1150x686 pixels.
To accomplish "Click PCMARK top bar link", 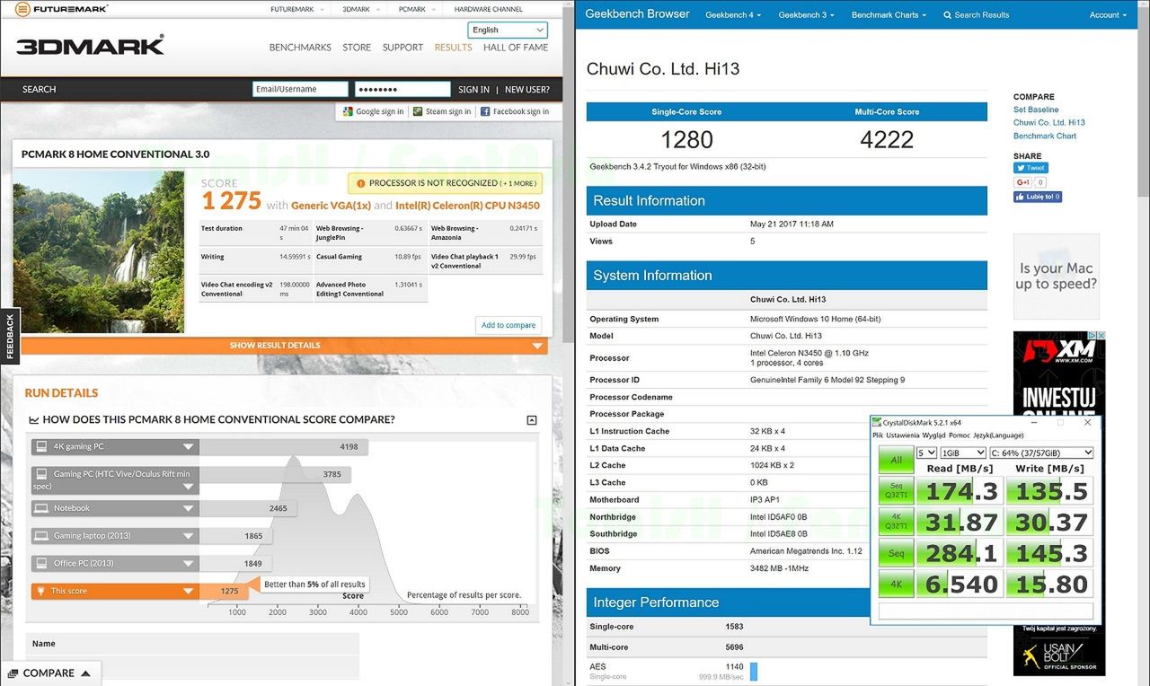I will (x=412, y=9).
